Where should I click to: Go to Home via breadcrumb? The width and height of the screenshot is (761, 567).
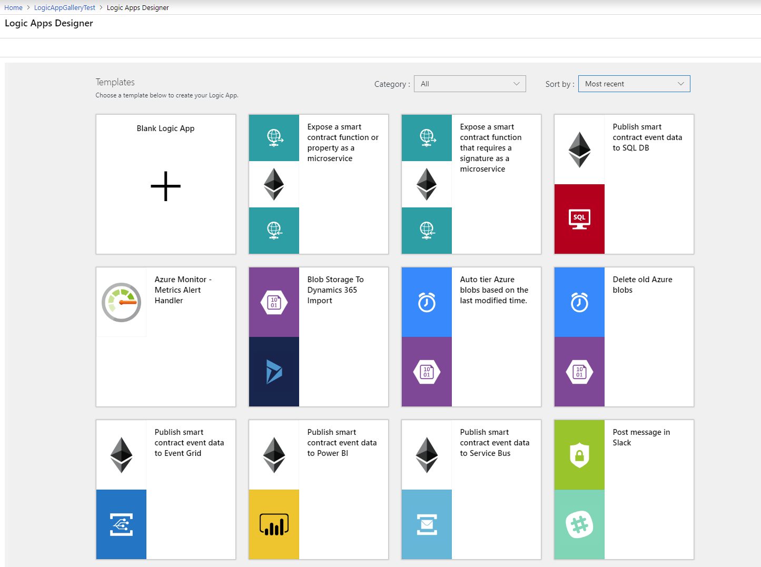[13, 7]
